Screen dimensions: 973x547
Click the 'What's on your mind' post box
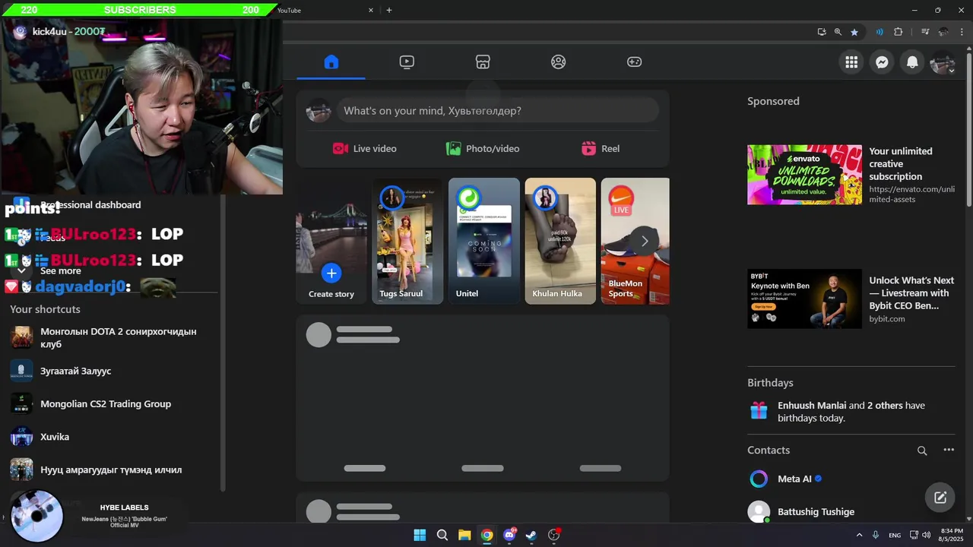pyautogui.click(x=498, y=111)
